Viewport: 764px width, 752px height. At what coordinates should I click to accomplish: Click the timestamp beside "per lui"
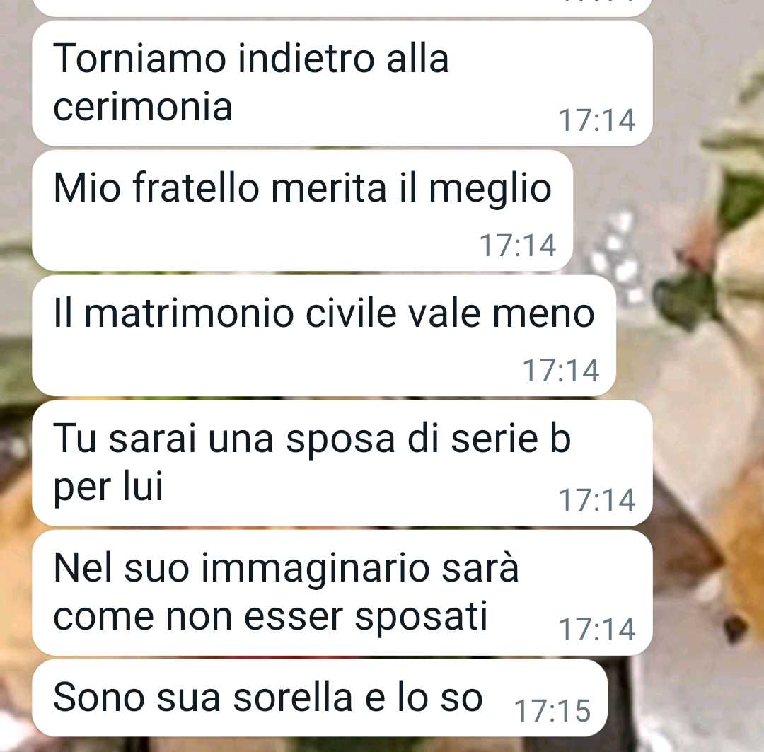597,500
